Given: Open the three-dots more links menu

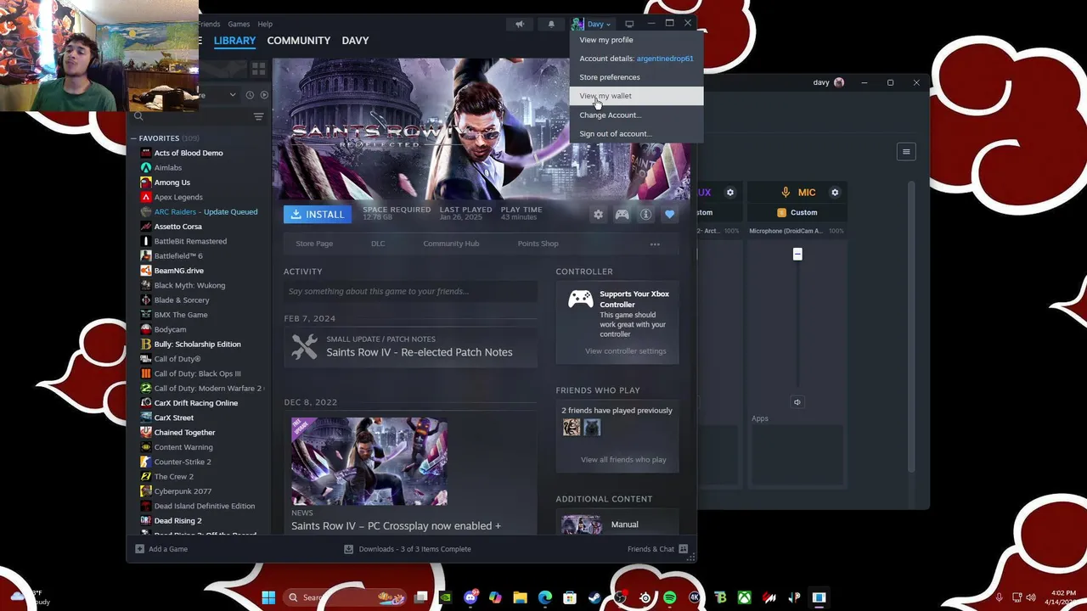Looking at the screenshot, I should pyautogui.click(x=655, y=244).
